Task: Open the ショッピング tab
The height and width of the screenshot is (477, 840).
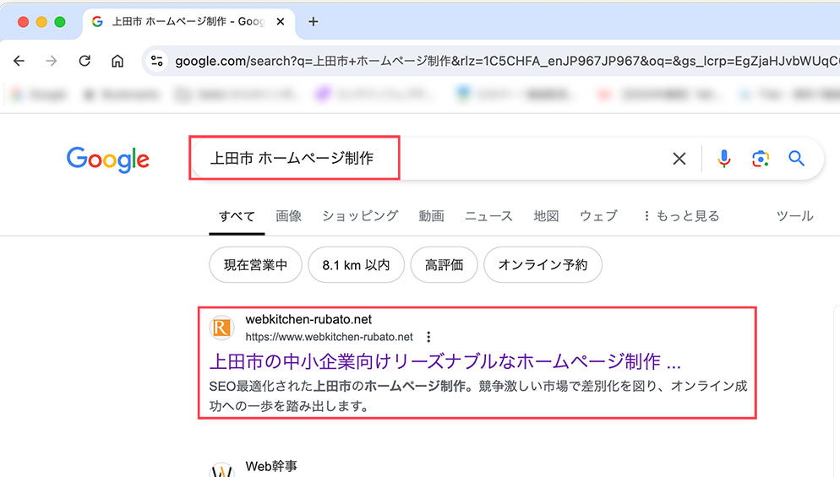Action: (x=360, y=216)
